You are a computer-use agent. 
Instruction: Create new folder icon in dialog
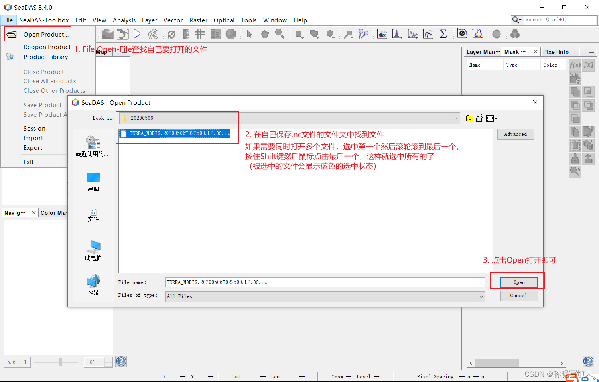(x=480, y=118)
